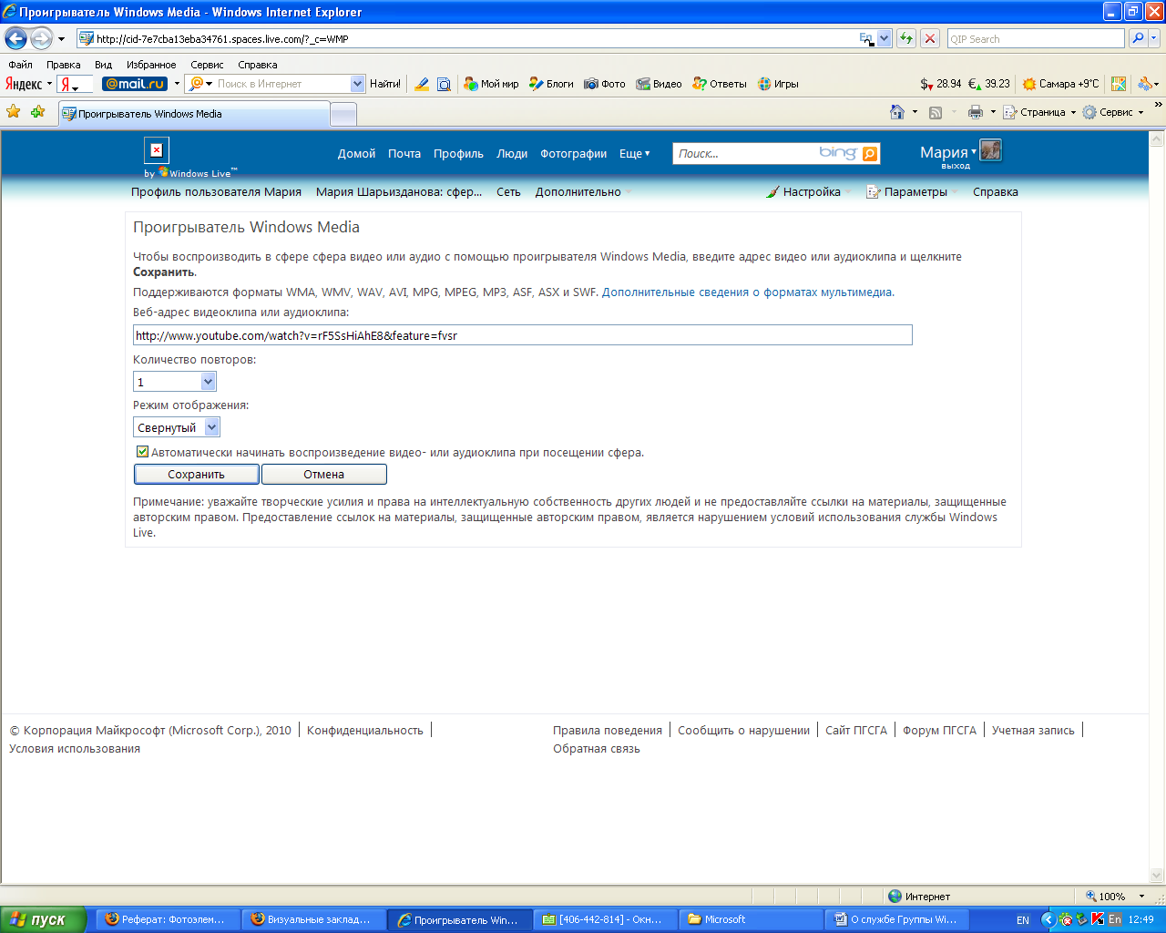Open Ответы toolbar shortcut
The height and width of the screenshot is (933, 1166).
click(x=720, y=84)
